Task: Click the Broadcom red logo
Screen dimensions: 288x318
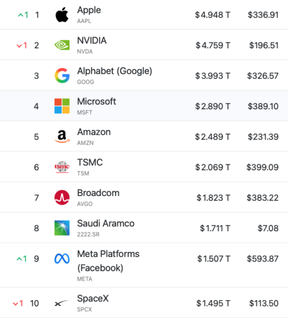Action: tap(62, 197)
